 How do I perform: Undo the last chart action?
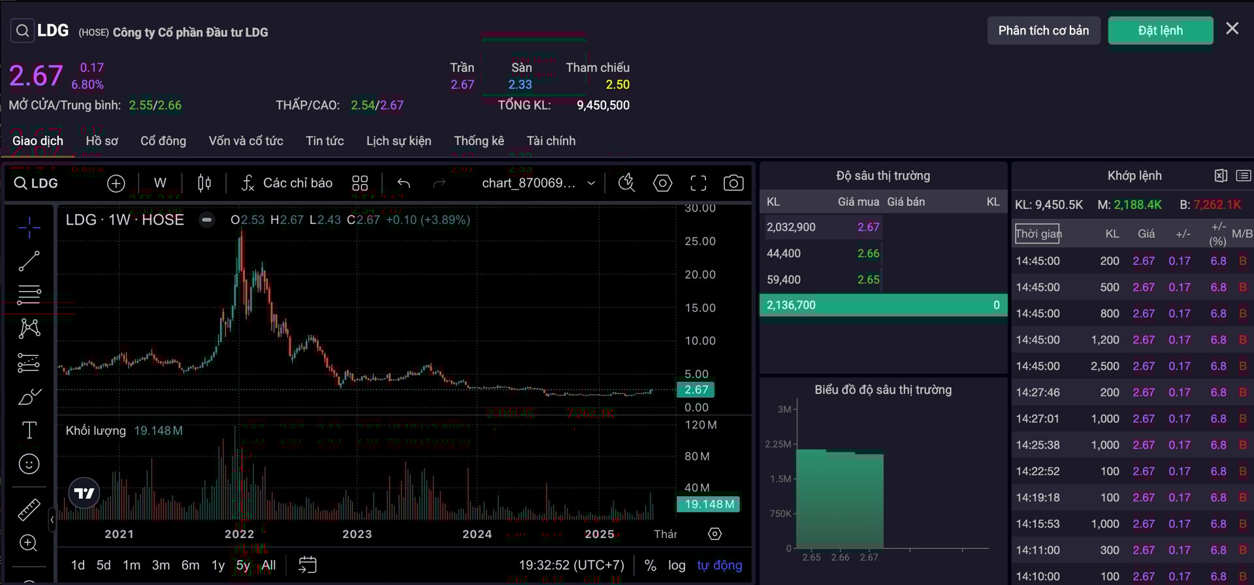404,183
